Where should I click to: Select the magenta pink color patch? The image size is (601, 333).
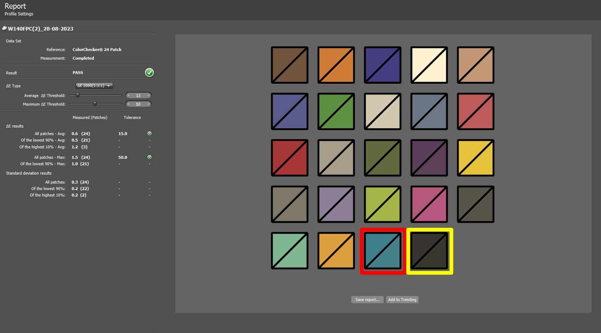(x=429, y=204)
